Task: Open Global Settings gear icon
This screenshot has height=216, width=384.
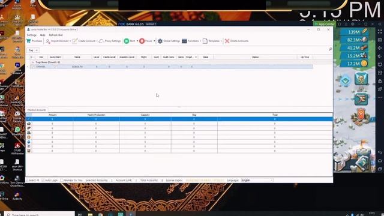Action: pos(160,41)
